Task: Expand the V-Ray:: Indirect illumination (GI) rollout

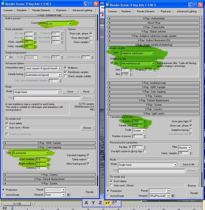Action: coord(154,40)
